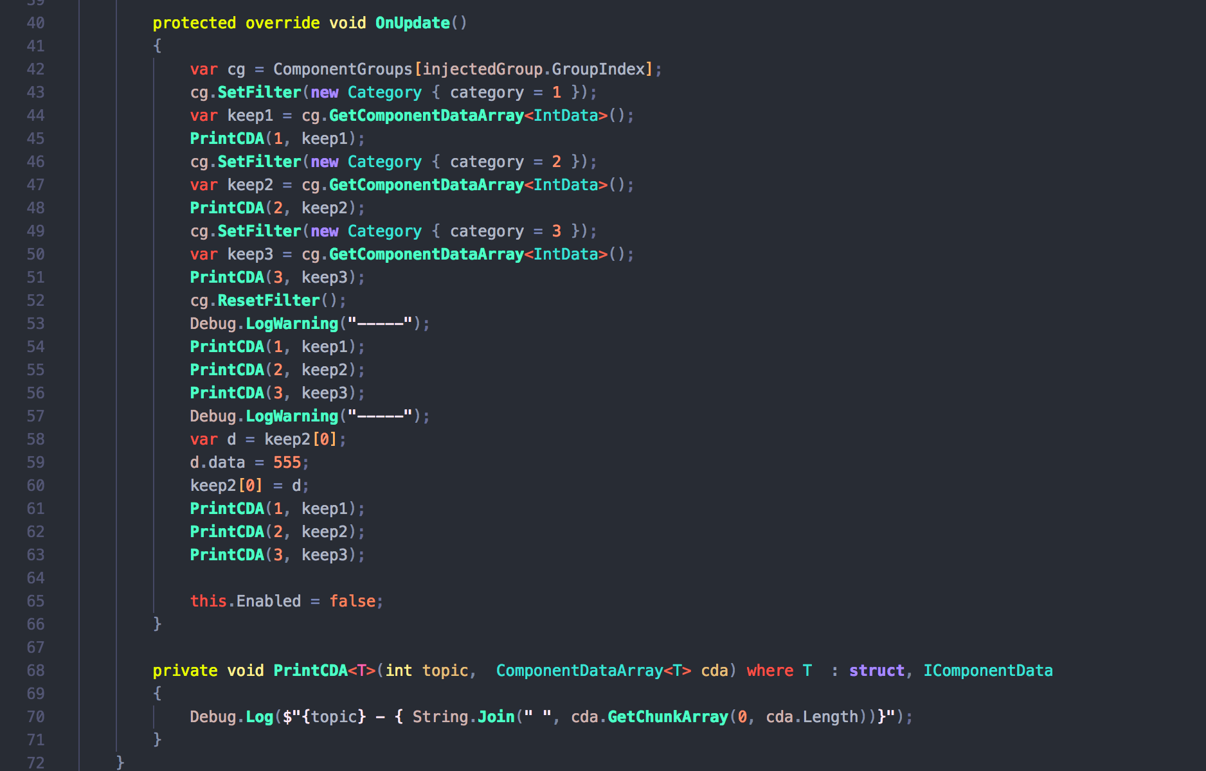The width and height of the screenshot is (1206, 771).
Task: Click the SetFilter call on line 43
Action: [x=258, y=92]
